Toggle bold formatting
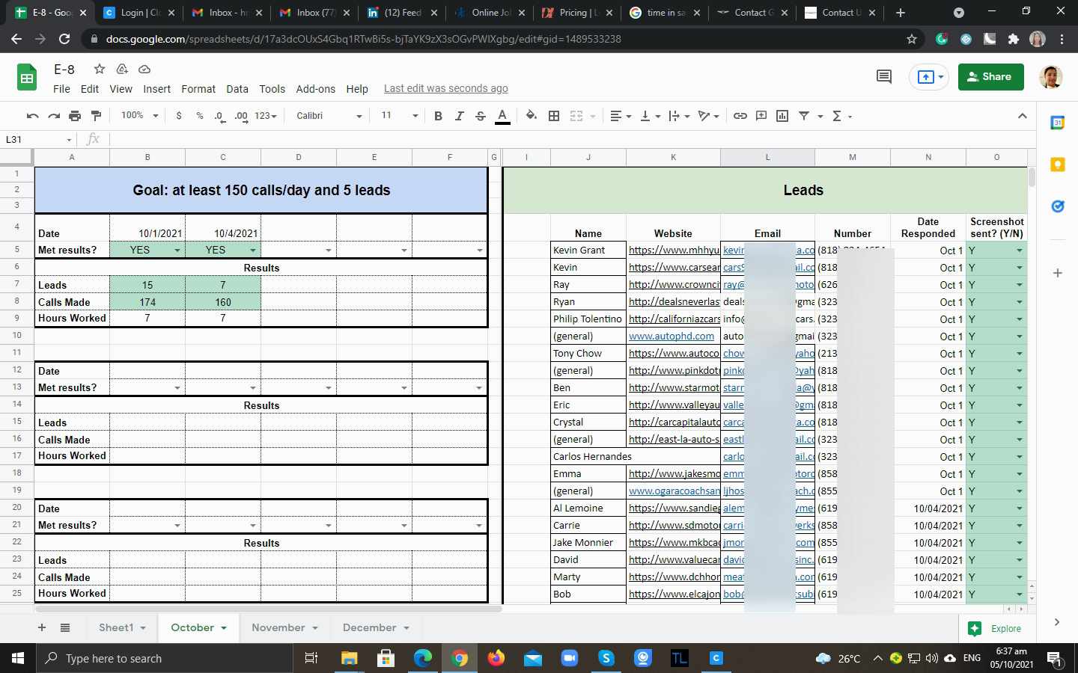Image resolution: width=1078 pixels, height=673 pixels. (x=438, y=116)
